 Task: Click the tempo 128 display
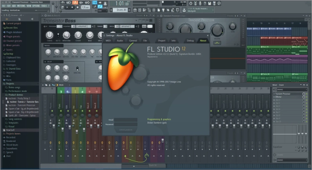click(85, 7)
